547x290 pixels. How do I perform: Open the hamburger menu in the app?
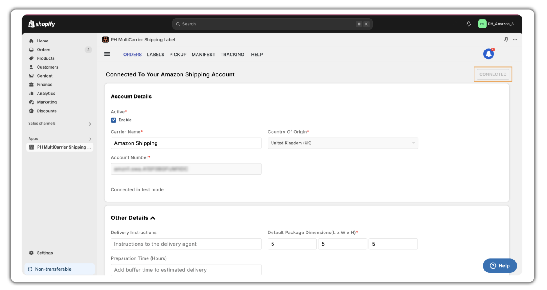point(107,54)
